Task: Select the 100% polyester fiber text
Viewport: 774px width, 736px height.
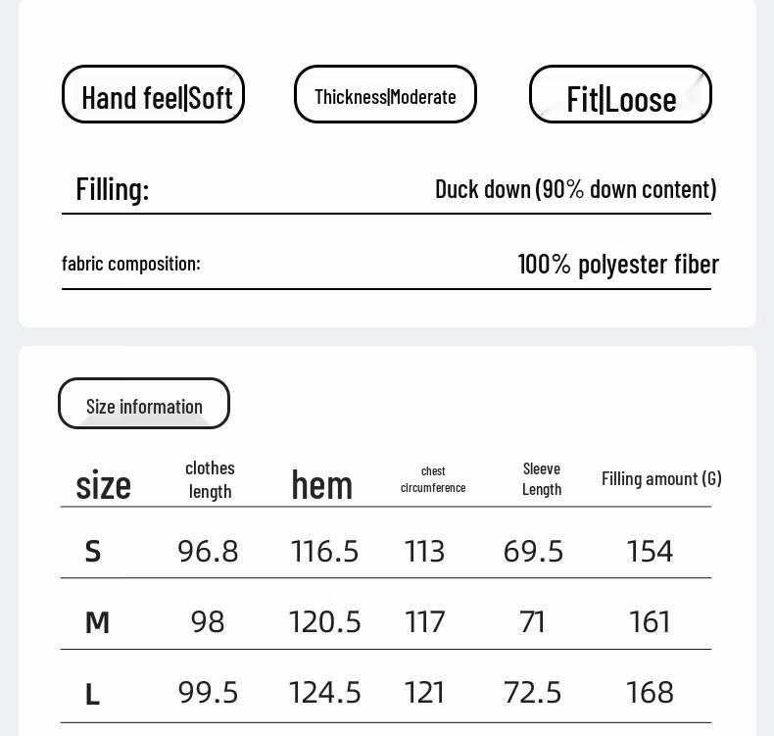Action: point(618,264)
